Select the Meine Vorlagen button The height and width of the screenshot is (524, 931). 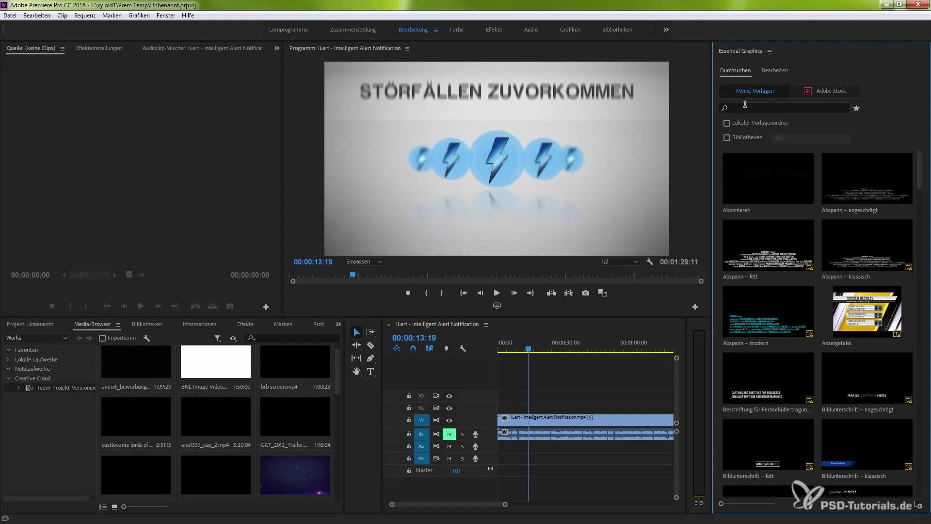(x=754, y=91)
